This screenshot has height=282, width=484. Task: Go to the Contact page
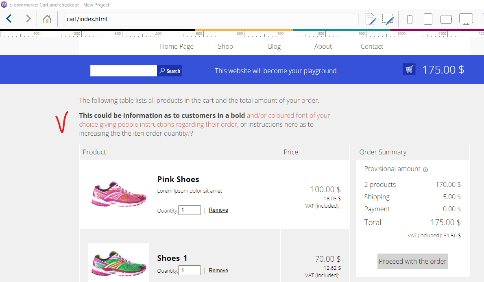(372, 46)
